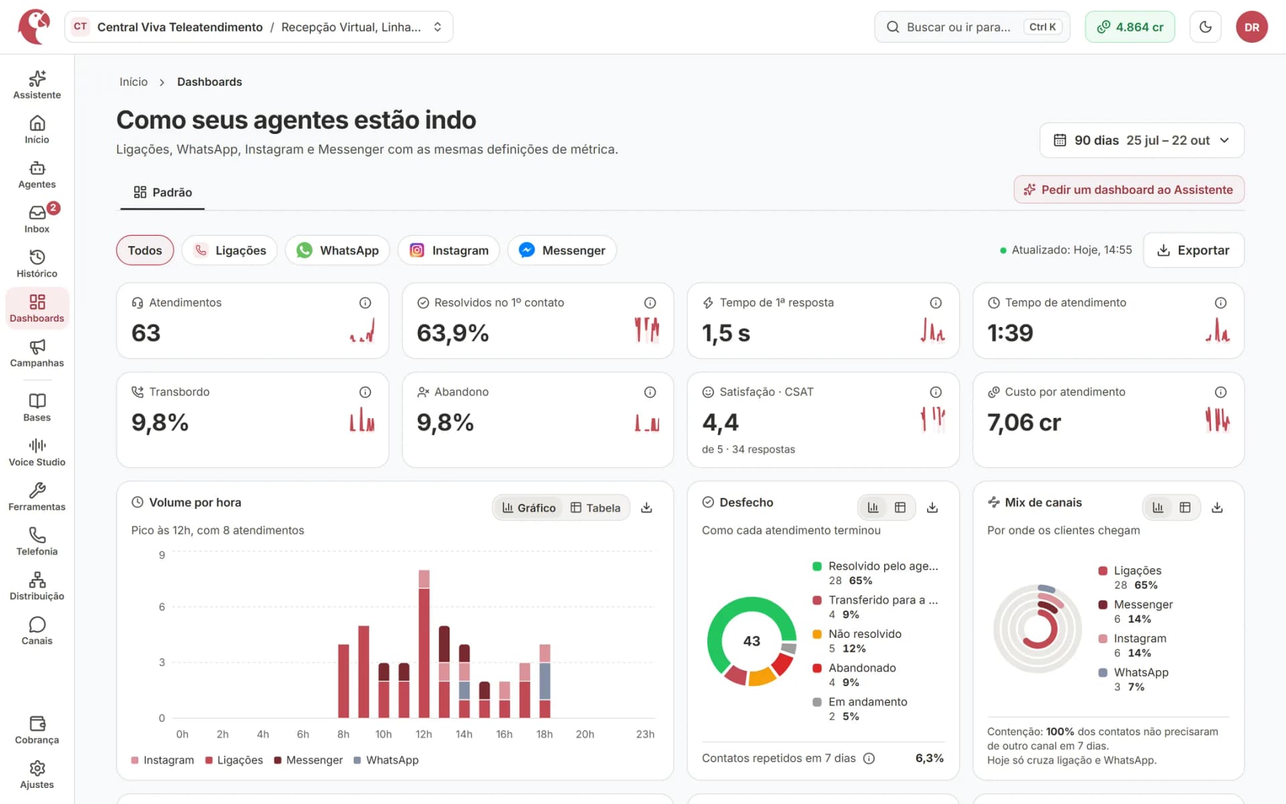Open Ferramentas section
1286x804 pixels.
(37, 497)
